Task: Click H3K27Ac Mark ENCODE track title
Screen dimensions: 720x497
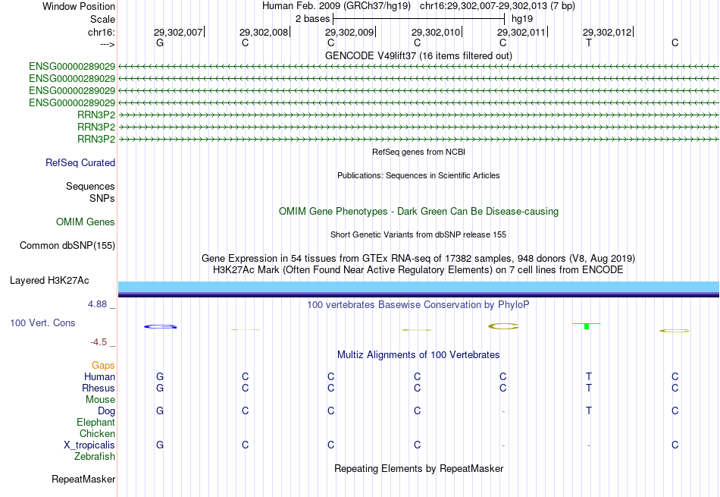Action: [x=418, y=270]
